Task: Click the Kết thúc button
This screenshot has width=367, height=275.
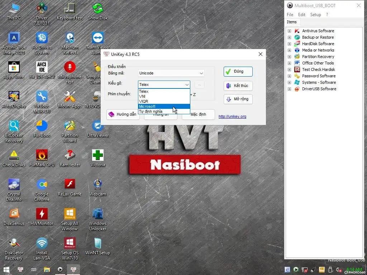Action: [238, 86]
